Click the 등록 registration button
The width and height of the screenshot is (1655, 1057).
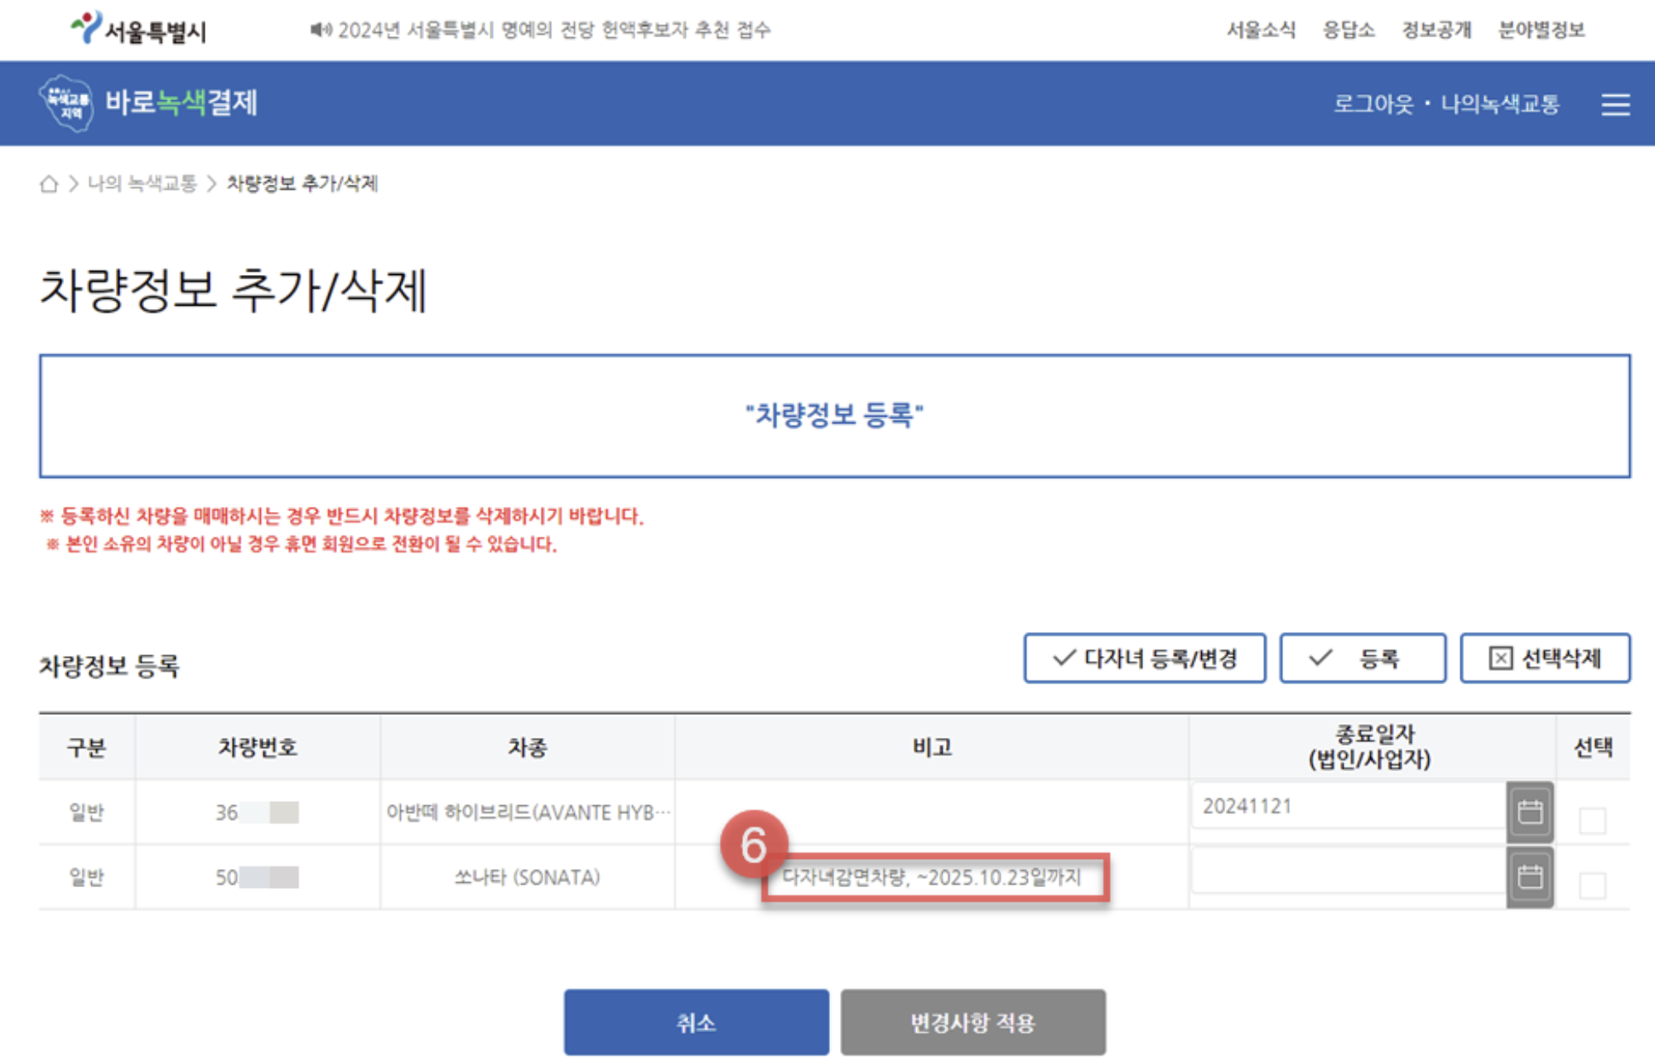(x=1363, y=659)
